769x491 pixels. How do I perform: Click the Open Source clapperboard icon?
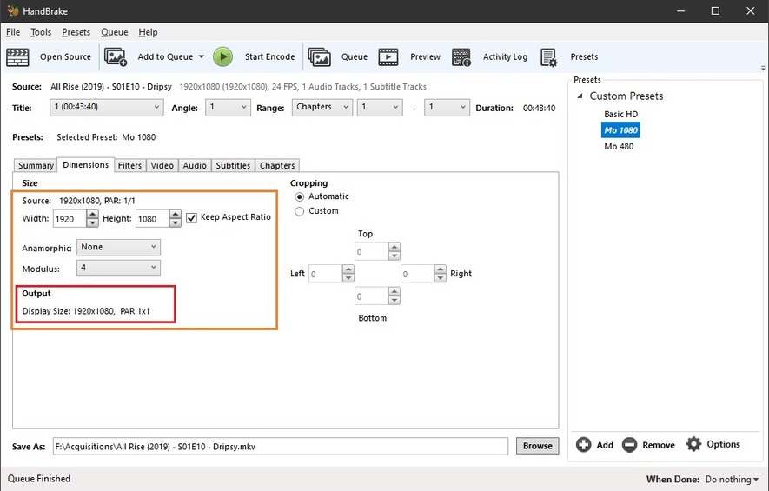[x=17, y=56]
